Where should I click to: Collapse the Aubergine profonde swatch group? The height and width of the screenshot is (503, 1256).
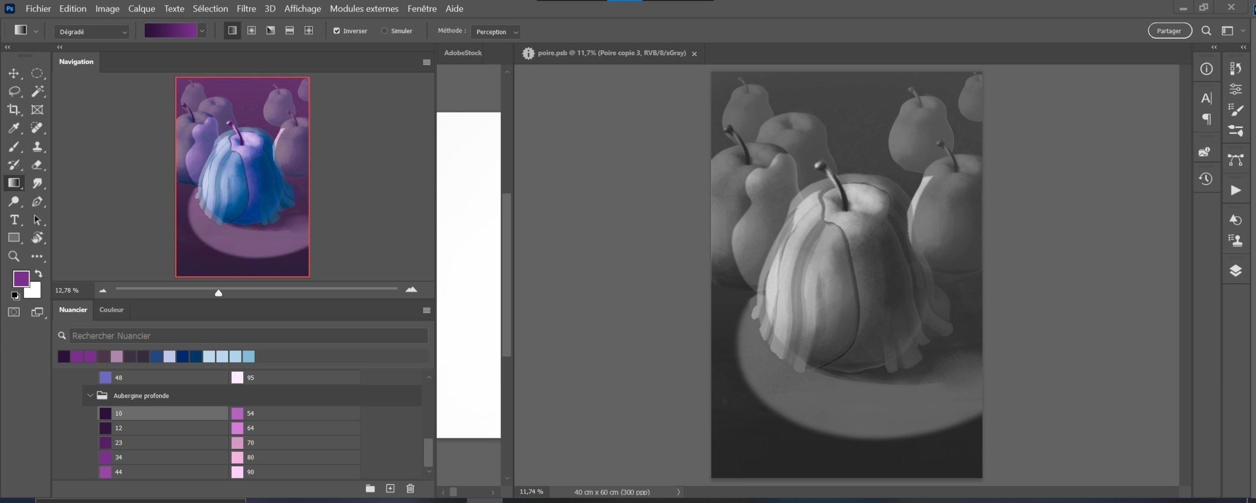pyautogui.click(x=90, y=396)
